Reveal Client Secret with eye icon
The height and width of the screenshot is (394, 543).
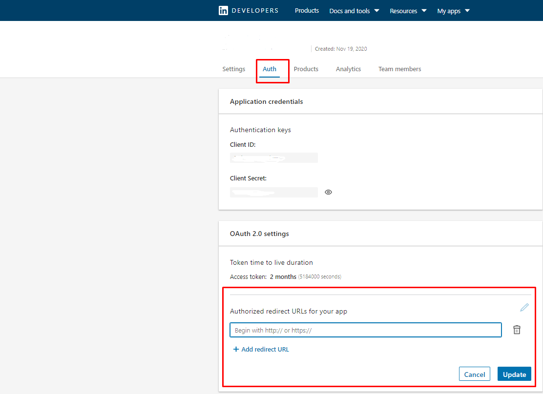328,192
